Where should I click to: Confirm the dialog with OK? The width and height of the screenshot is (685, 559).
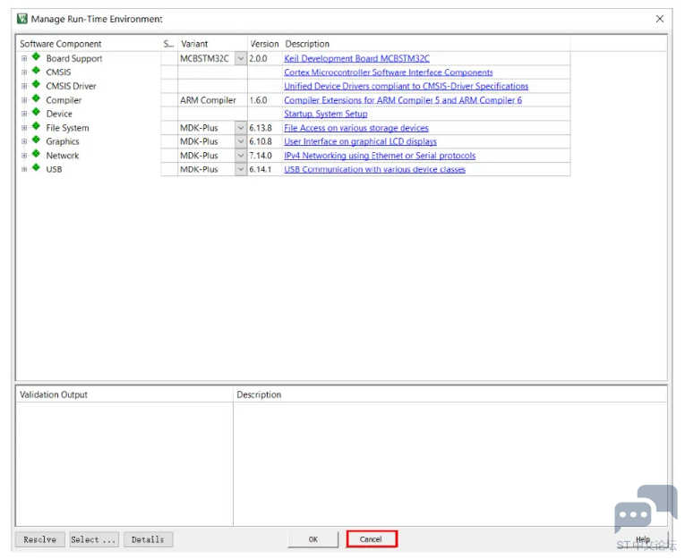pos(313,540)
